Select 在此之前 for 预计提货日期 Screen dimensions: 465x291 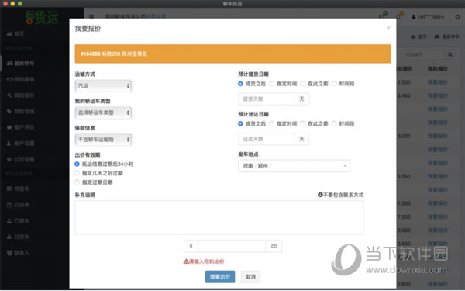[303, 84]
